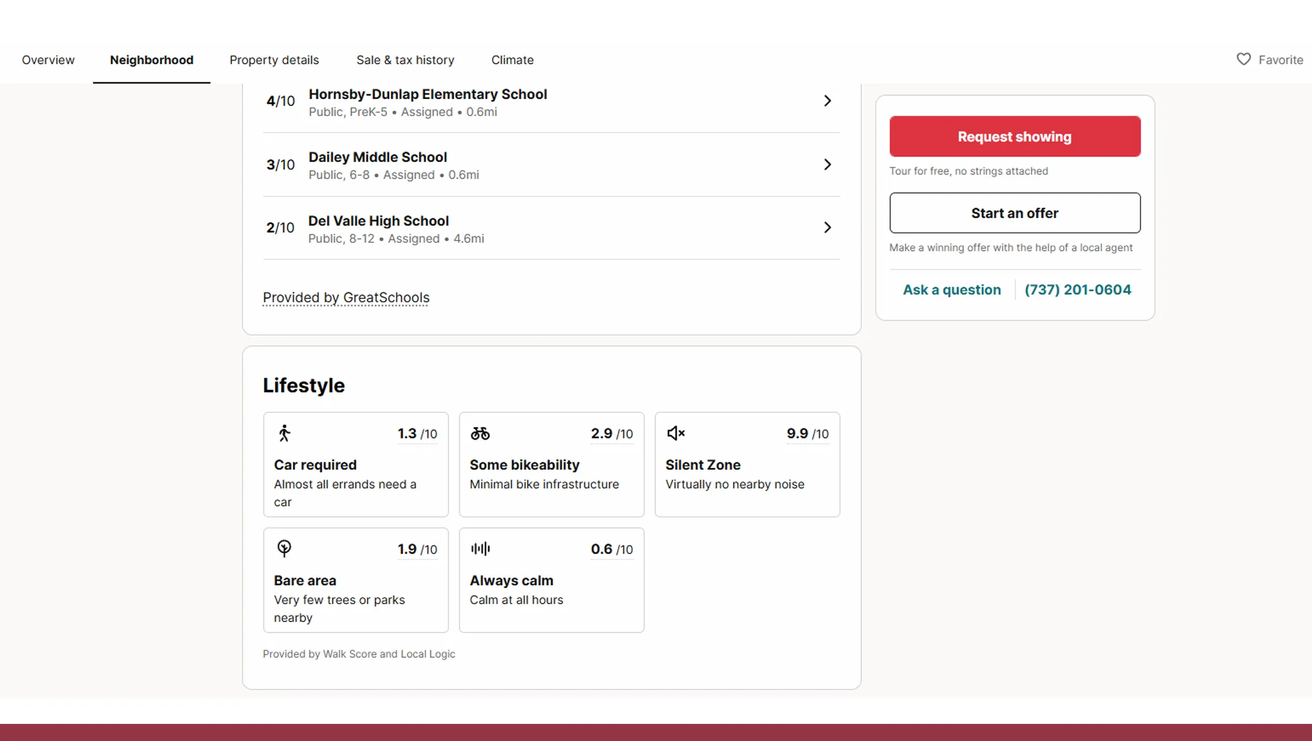Click the bicycle bikeability icon

point(480,433)
